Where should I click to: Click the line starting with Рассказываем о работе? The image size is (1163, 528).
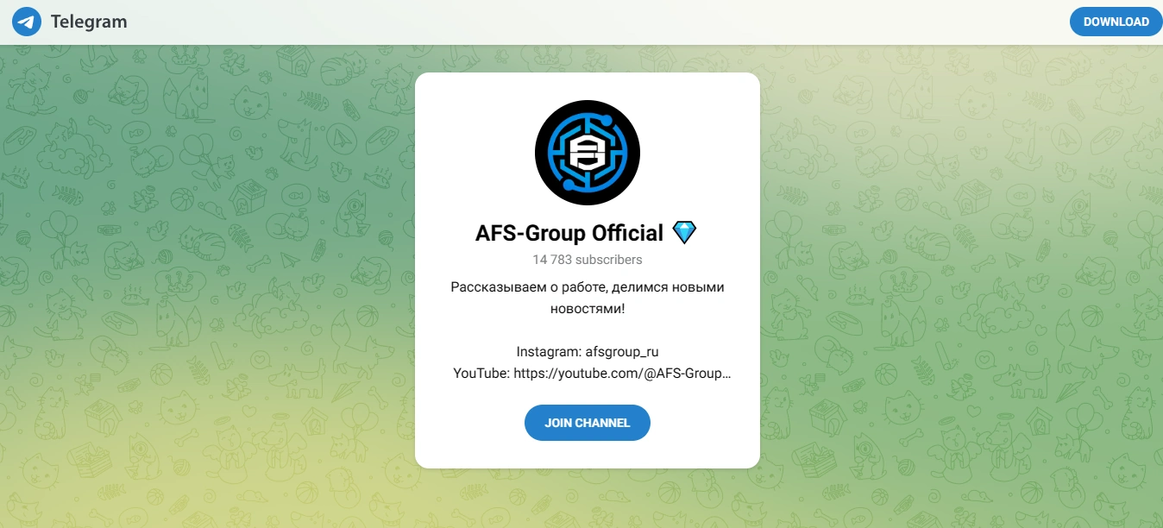588,287
